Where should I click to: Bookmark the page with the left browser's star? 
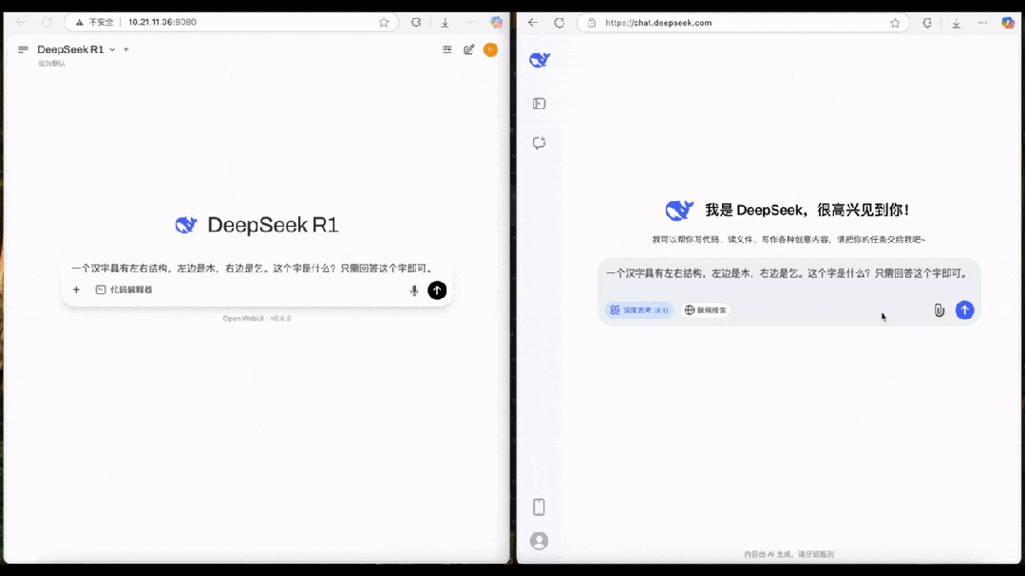point(384,22)
